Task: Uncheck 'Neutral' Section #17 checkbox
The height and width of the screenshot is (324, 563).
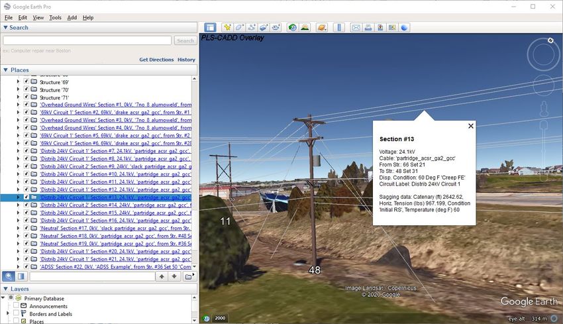Action: coord(26,228)
